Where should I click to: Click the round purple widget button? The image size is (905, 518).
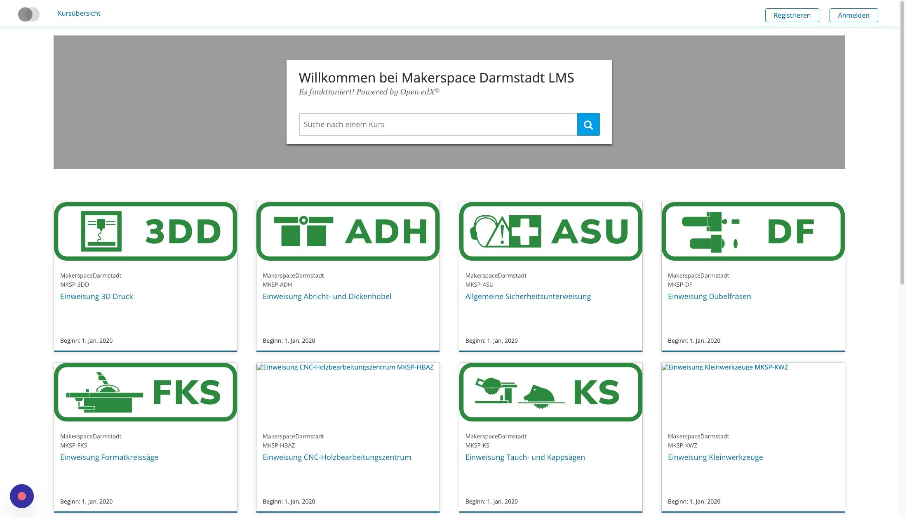point(22,496)
